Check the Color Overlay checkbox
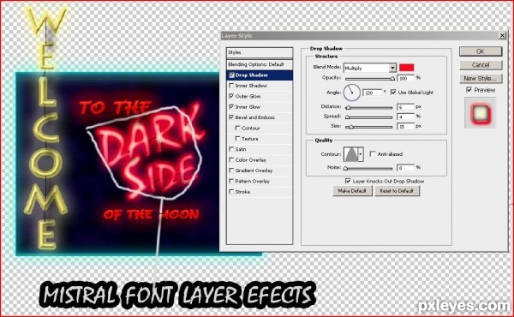Screen dimensions: 514x317 (x=231, y=159)
